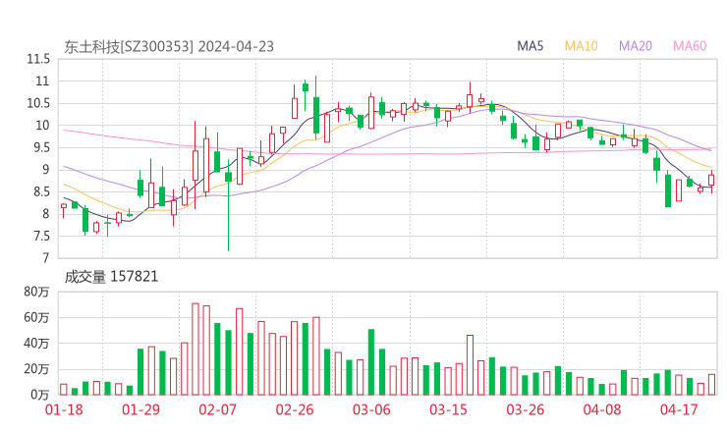Choose the 04-08 date axis label
This screenshot has height=432, width=727.
601,409
